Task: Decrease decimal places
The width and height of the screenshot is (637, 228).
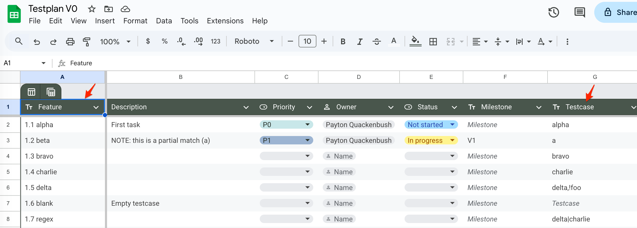Action: pos(181,41)
